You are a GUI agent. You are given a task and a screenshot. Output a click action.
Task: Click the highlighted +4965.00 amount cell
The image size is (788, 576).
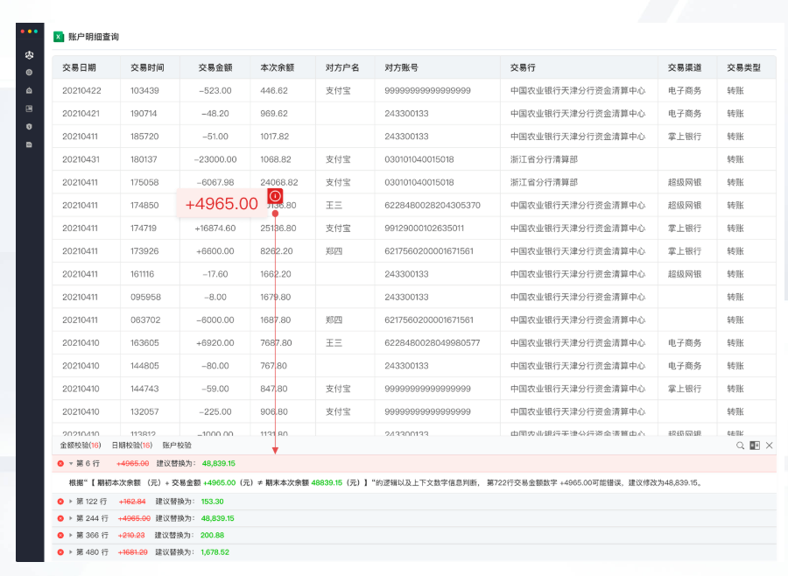(x=222, y=204)
